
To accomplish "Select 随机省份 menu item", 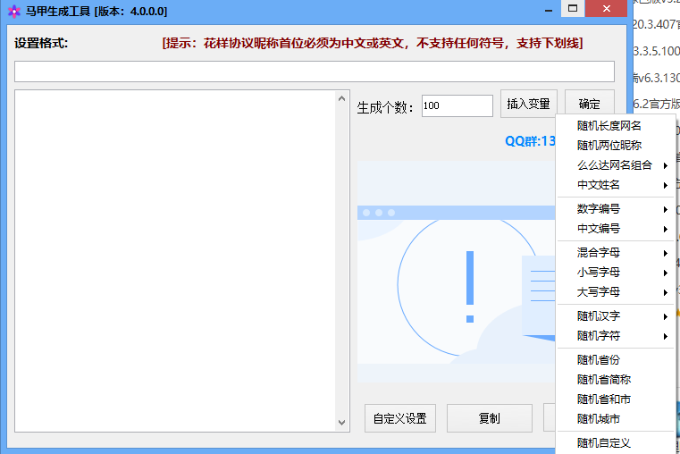I will coord(599,360).
